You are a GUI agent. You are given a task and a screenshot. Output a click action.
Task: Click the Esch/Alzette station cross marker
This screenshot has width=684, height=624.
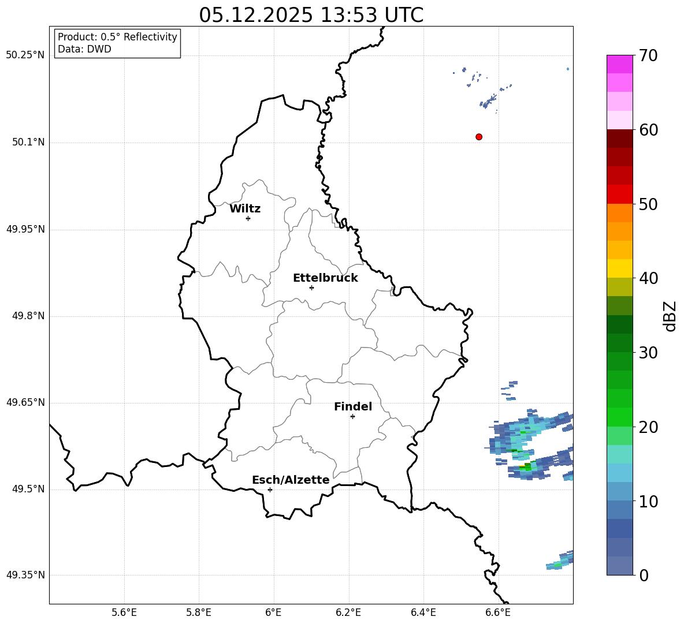point(270,490)
